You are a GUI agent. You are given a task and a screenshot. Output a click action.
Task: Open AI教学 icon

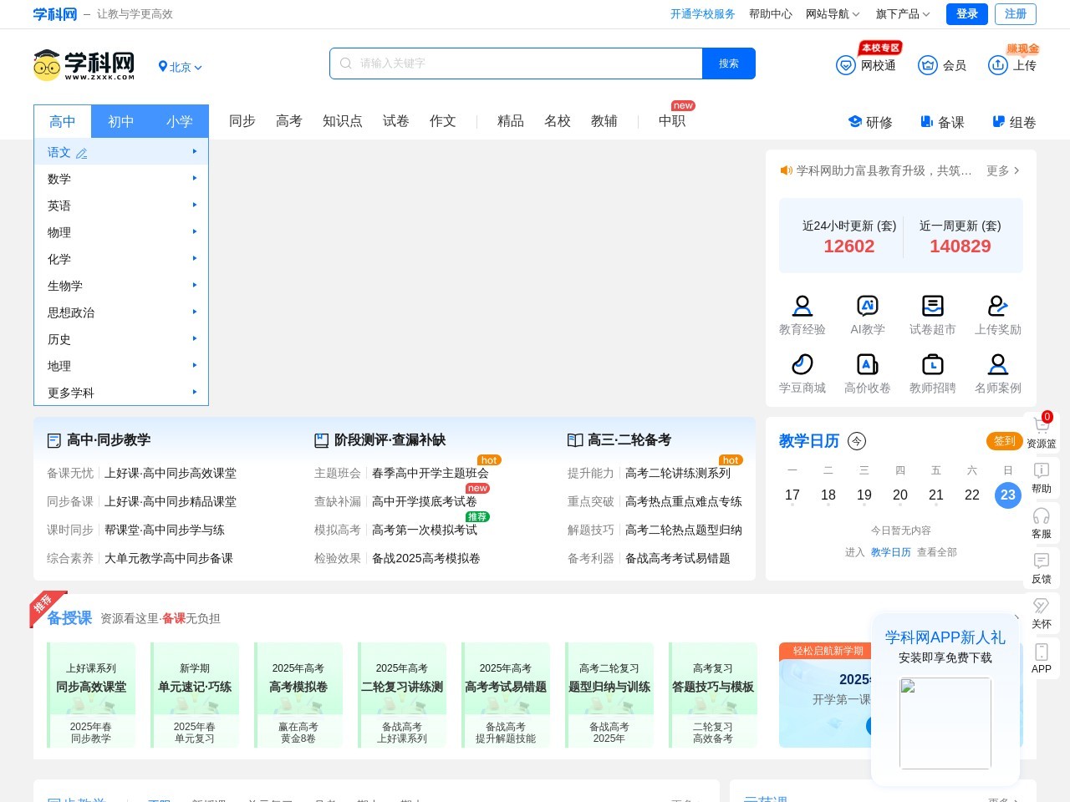(x=868, y=306)
